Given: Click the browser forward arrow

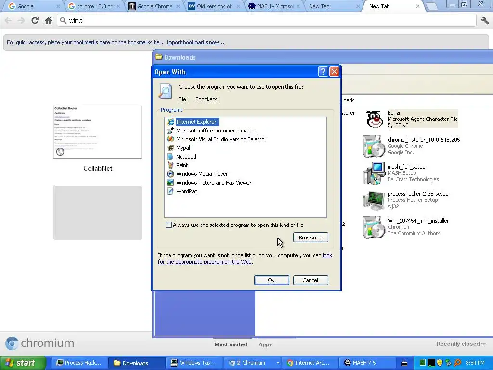Looking at the screenshot, I should pos(21,20).
